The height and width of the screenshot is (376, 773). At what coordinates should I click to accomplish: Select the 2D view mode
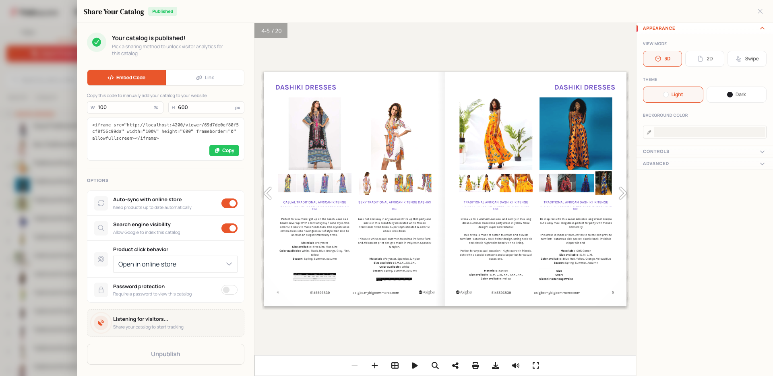[x=705, y=58]
